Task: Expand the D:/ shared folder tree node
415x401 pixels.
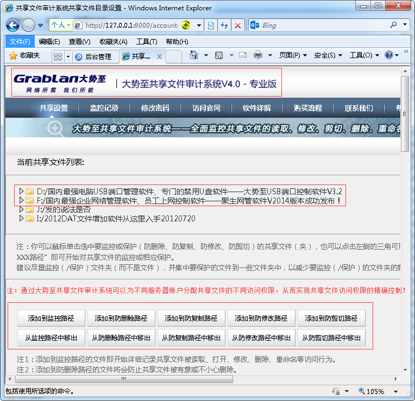Action: point(22,192)
